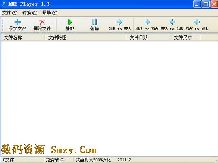Sort by the 文件路径 column header
The image size is (218, 163).
coord(85,37)
